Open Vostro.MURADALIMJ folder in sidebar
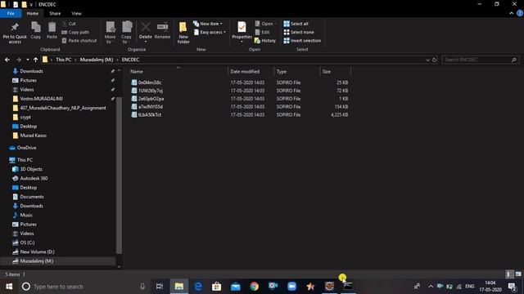This screenshot has height=294, width=524. click(x=41, y=99)
